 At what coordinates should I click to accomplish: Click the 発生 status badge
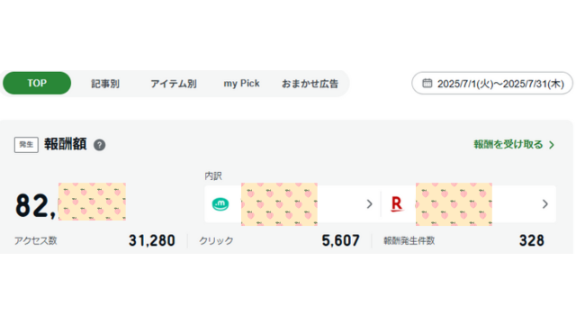click(x=26, y=145)
